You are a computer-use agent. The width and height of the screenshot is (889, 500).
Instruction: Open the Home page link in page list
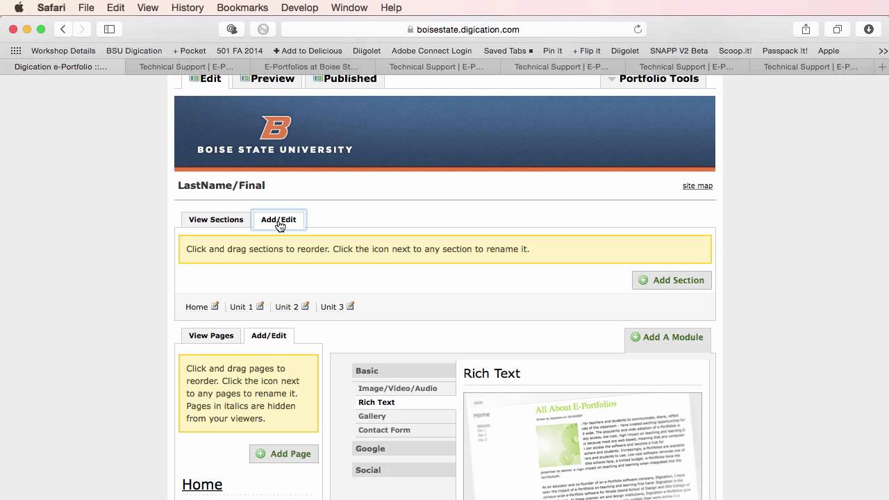coord(202,484)
